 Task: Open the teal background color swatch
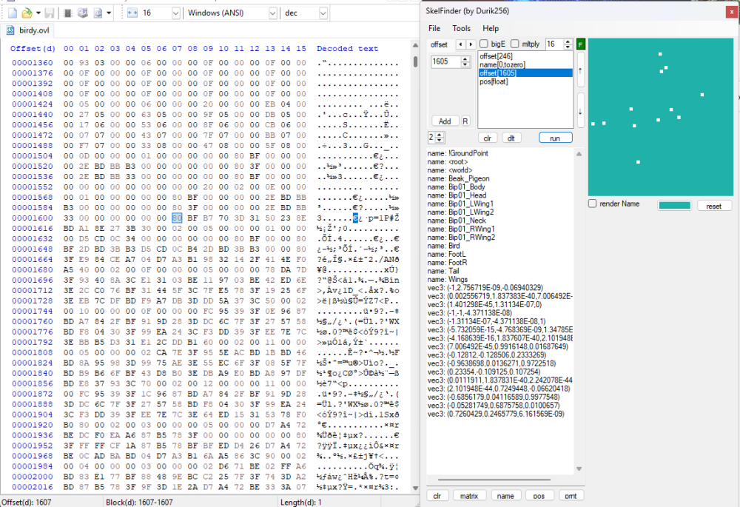(x=674, y=205)
